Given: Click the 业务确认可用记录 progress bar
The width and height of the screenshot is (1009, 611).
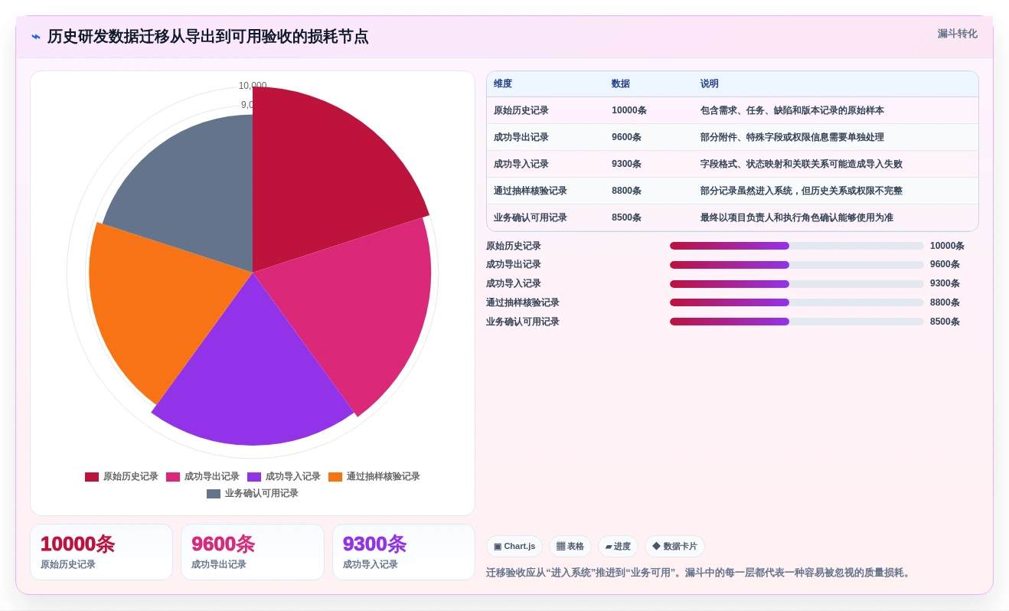Looking at the screenshot, I should [797, 322].
